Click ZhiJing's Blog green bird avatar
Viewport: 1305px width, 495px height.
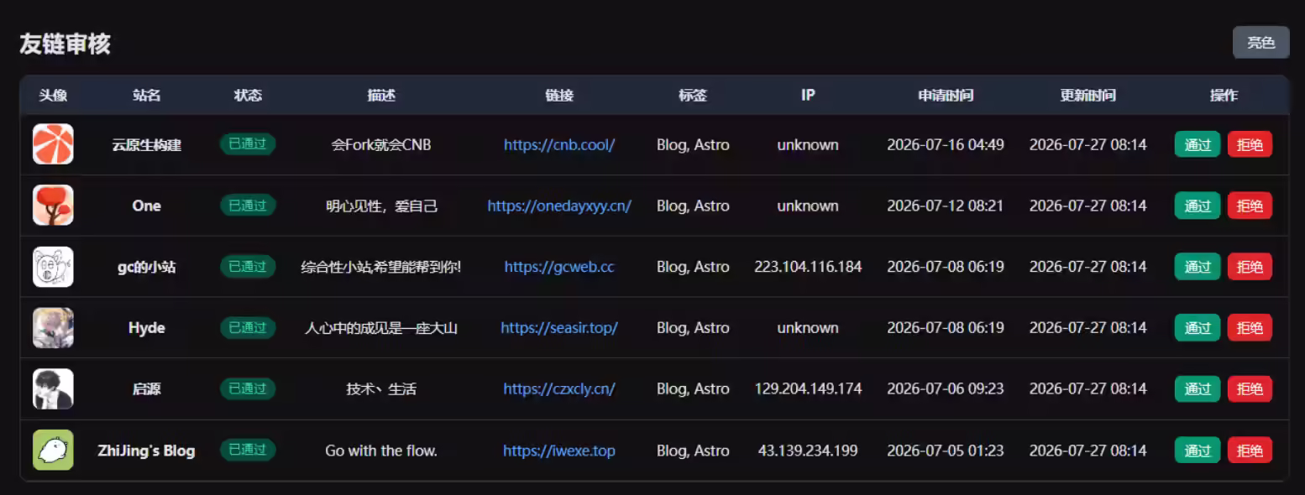pyautogui.click(x=53, y=451)
